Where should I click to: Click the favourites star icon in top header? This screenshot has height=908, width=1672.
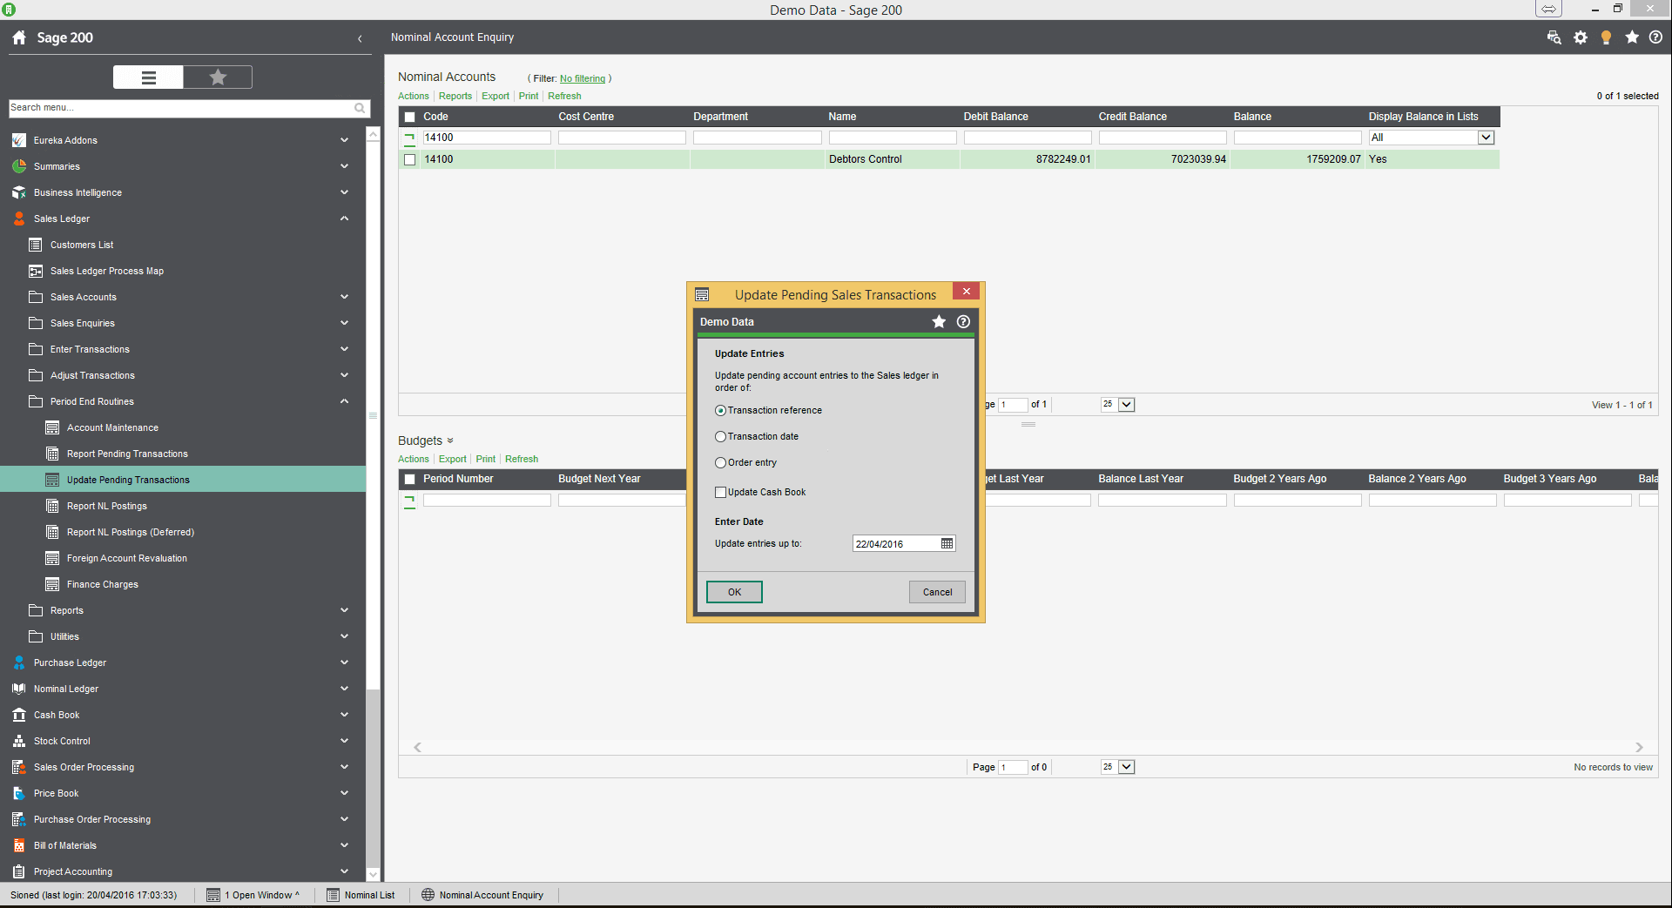[x=1632, y=37]
